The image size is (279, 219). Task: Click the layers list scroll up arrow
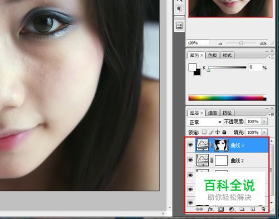click(272, 141)
